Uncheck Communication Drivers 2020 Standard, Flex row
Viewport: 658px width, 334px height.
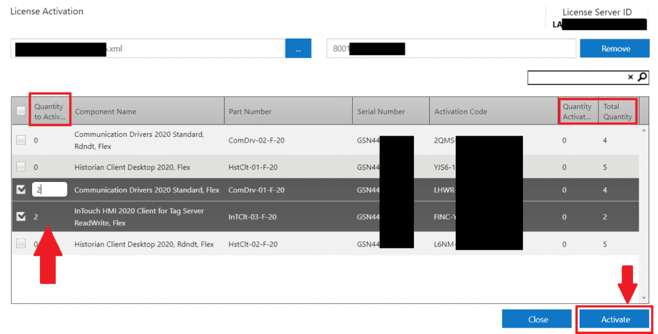click(21, 189)
